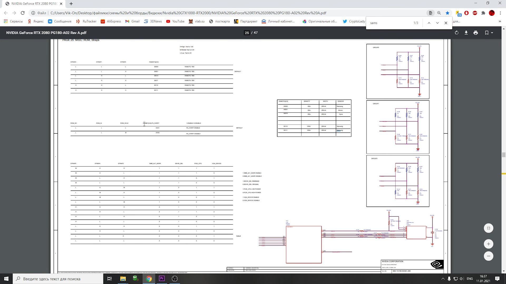The height and width of the screenshot is (284, 506).
Task: Go back in browser history
Action: pos(6,13)
